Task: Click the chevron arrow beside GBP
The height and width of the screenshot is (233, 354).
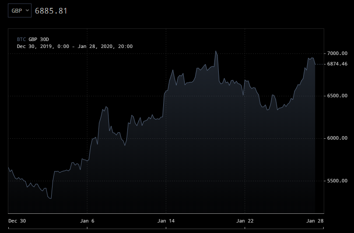Action: [28, 10]
